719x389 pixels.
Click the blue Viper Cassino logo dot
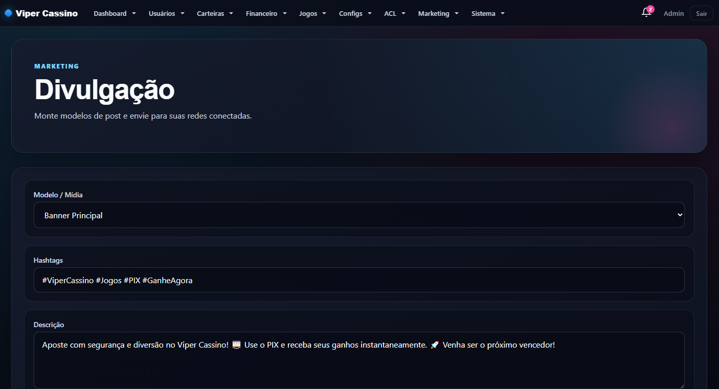point(8,13)
